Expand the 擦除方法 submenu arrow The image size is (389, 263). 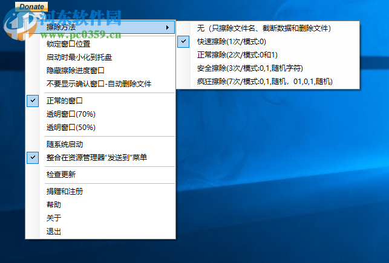click(x=168, y=28)
